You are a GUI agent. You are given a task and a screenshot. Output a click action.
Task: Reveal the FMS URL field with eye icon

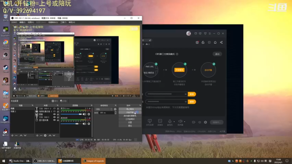click(x=186, y=94)
